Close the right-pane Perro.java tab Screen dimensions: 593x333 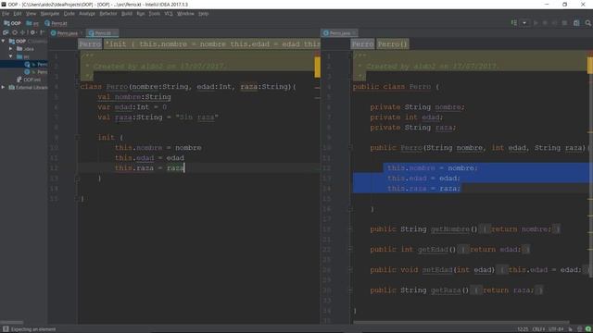point(354,33)
